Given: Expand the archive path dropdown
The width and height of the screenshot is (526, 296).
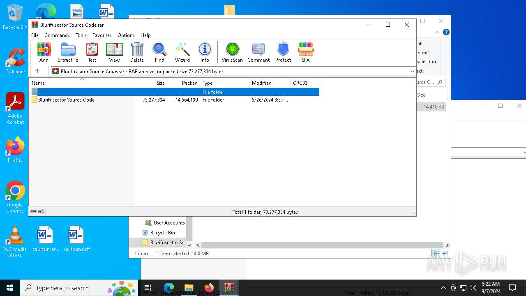Looking at the screenshot, I should coord(412,72).
